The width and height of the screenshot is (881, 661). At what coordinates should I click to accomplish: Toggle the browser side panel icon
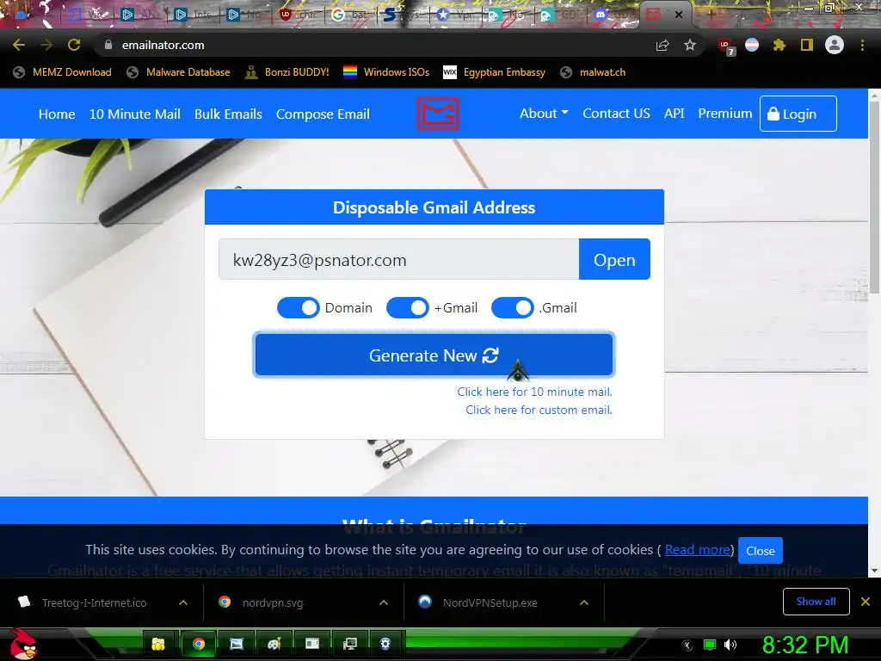(x=807, y=45)
